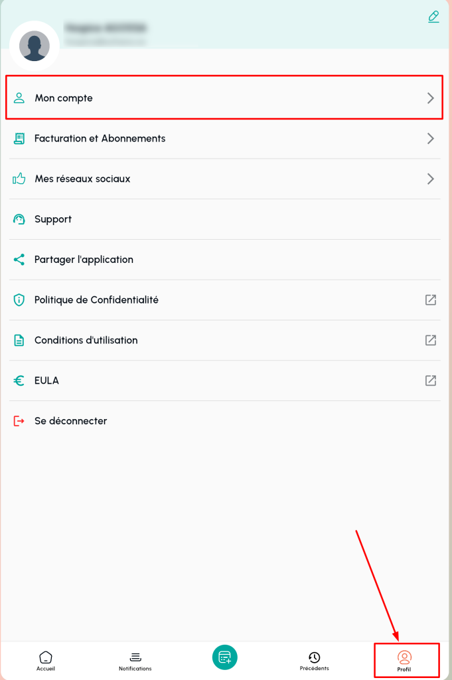Screen dimensions: 452x680
Task: Expand Facturation et Abonnements chevron
Action: point(430,139)
